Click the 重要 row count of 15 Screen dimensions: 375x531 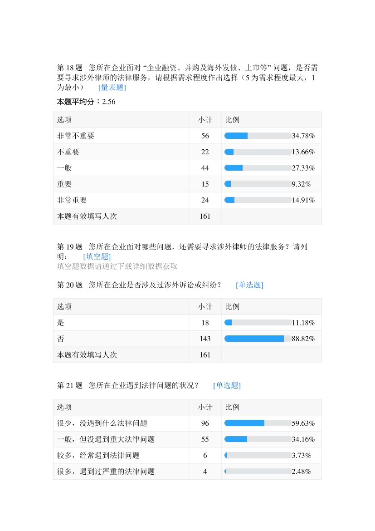pyautogui.click(x=205, y=184)
